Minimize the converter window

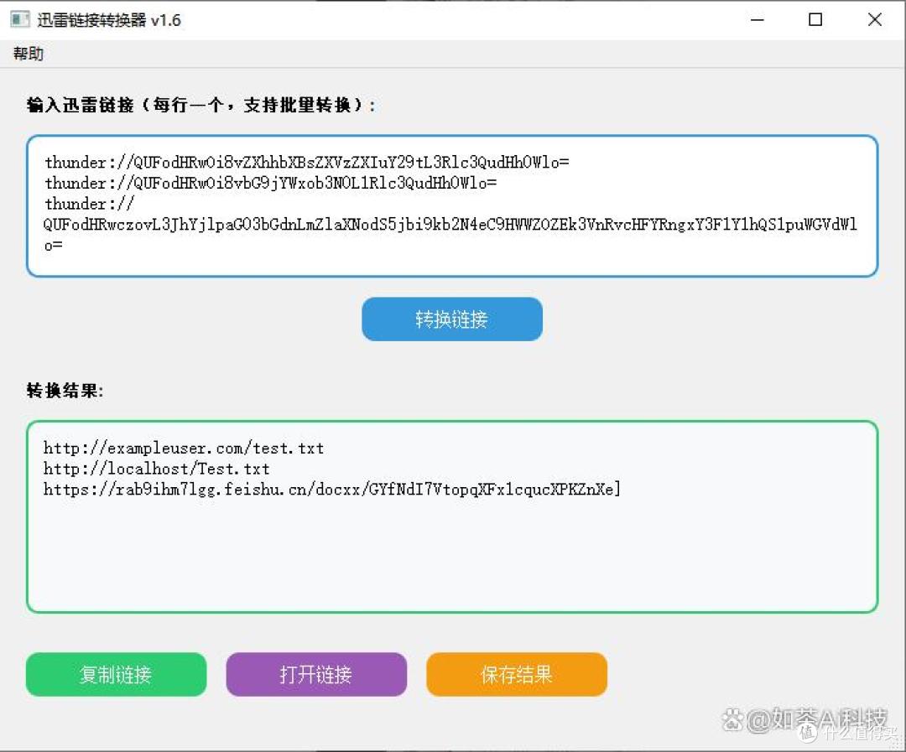757,18
